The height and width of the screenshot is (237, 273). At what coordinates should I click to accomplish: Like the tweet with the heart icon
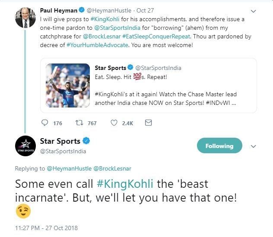(x=114, y=123)
